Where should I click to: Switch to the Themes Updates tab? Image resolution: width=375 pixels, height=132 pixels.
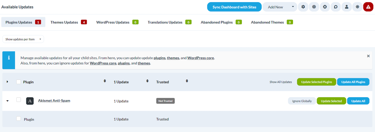point(68,22)
